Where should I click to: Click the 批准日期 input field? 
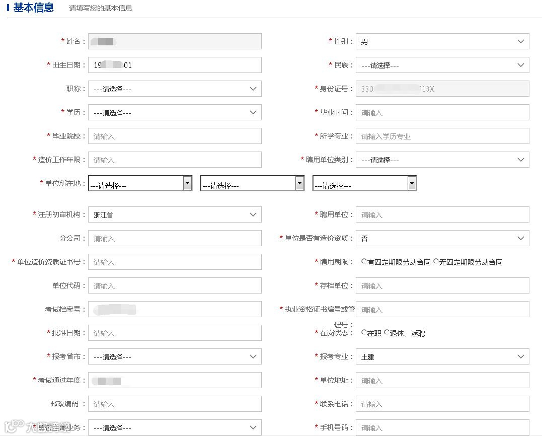(175, 333)
